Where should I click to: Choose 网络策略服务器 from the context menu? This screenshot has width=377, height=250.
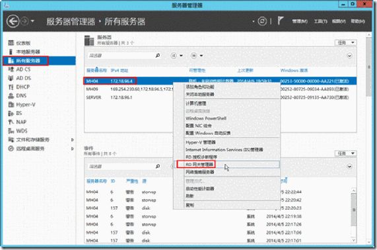[226, 172]
